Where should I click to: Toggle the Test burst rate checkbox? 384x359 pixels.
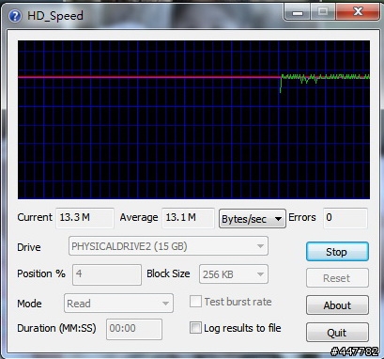[x=195, y=302]
